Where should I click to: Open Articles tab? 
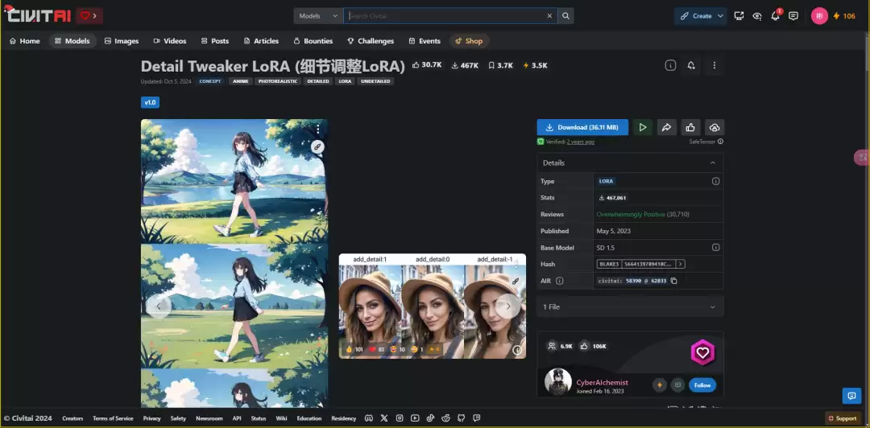(261, 41)
